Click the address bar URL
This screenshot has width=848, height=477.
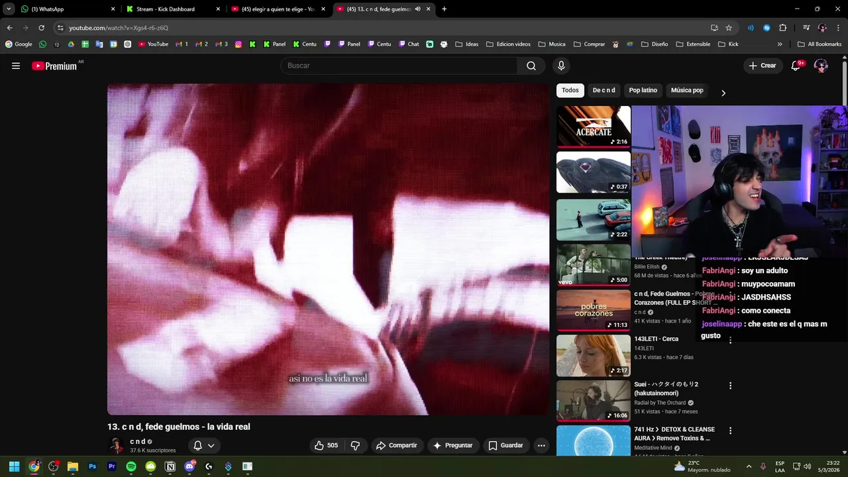click(119, 28)
